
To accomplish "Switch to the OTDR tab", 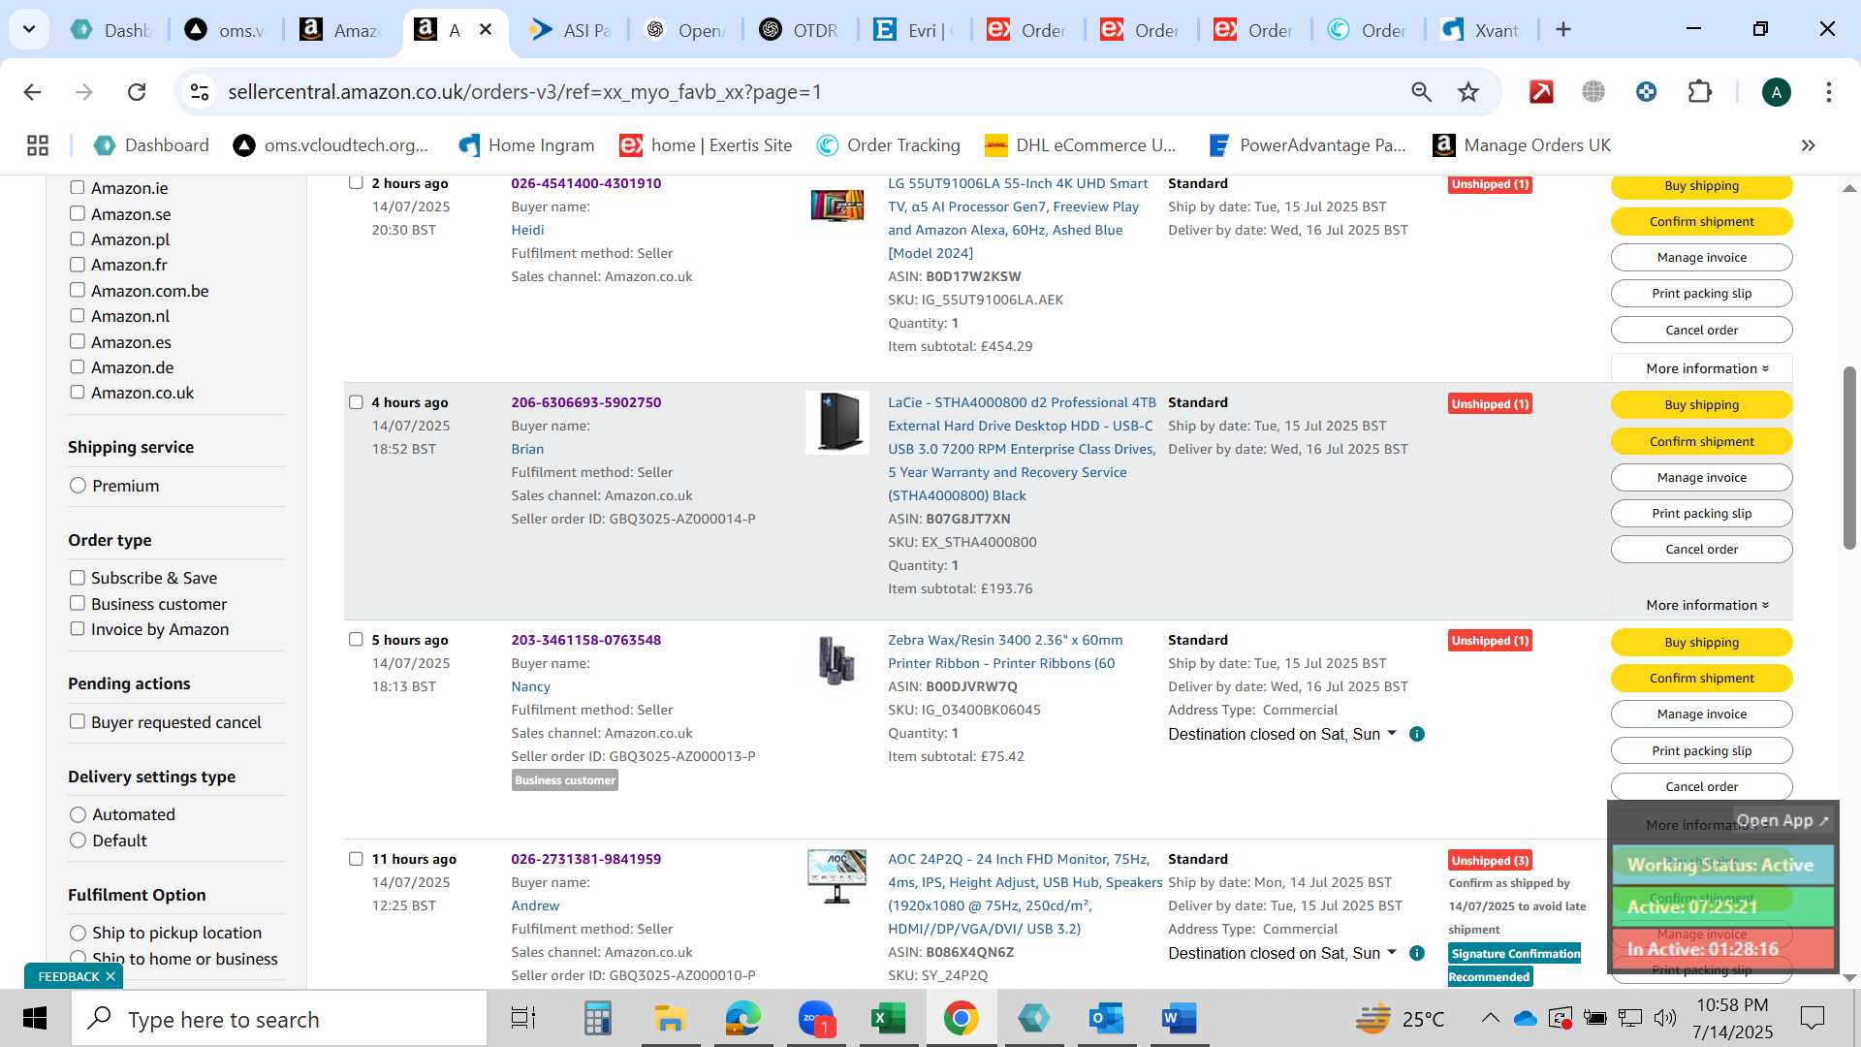I will (x=799, y=30).
